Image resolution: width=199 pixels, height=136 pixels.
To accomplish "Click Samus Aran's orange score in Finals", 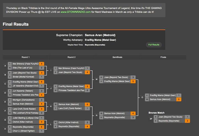I will 179,99.
